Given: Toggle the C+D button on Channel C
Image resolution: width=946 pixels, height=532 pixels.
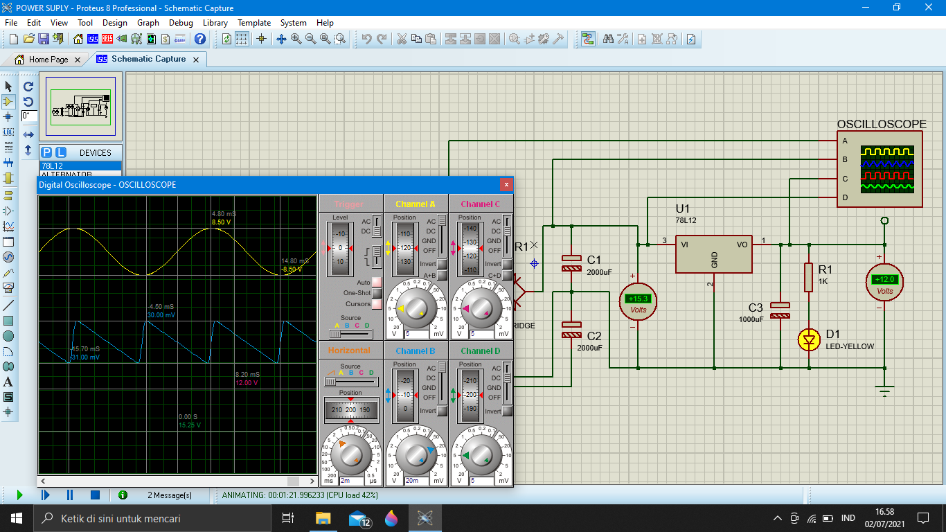Looking at the screenshot, I should click(507, 275).
